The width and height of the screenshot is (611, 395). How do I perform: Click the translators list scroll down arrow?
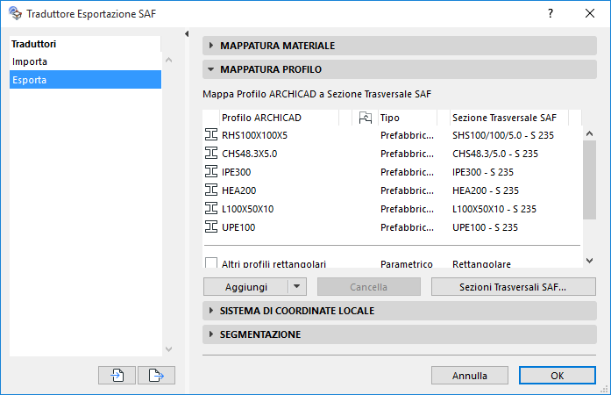tap(168, 349)
